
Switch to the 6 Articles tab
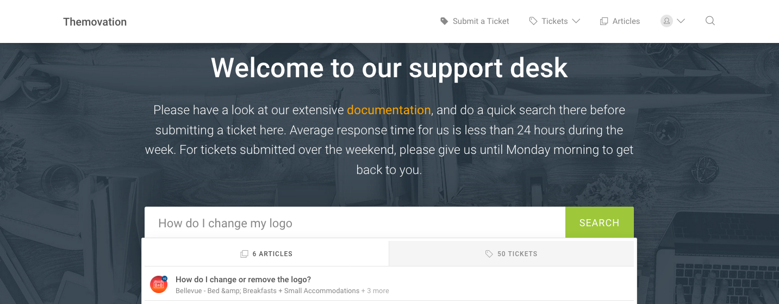(x=266, y=254)
